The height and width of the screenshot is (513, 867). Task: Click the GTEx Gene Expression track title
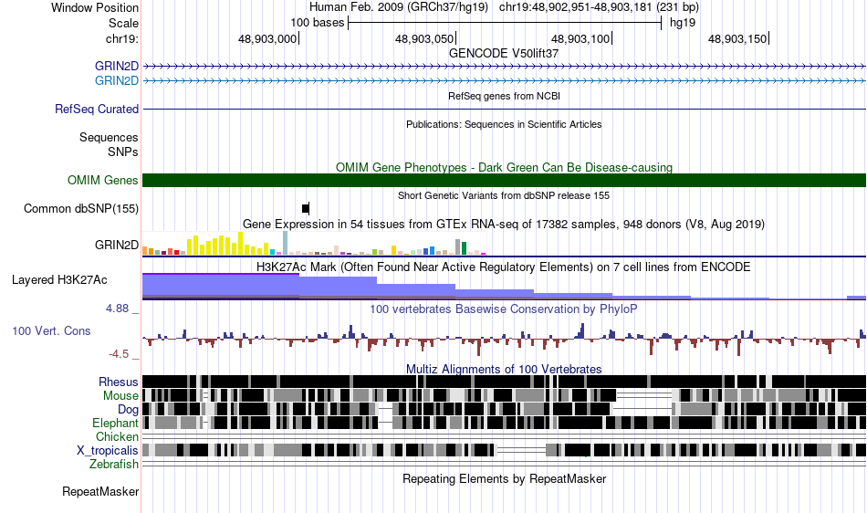[x=504, y=224]
